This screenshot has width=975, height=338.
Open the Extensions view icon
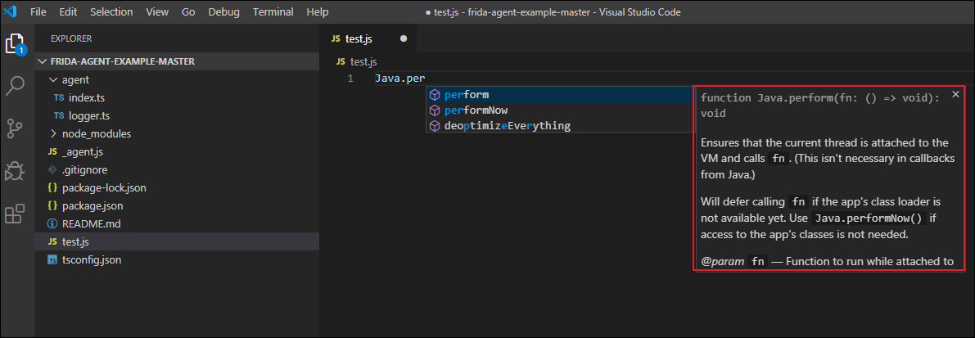tap(16, 213)
